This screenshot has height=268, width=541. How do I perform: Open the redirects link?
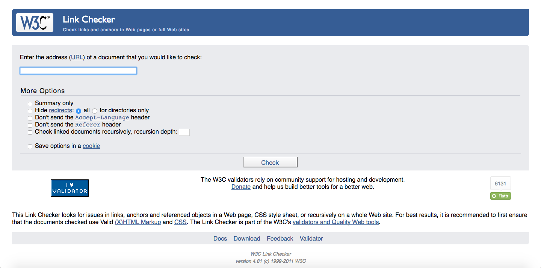tap(60, 110)
